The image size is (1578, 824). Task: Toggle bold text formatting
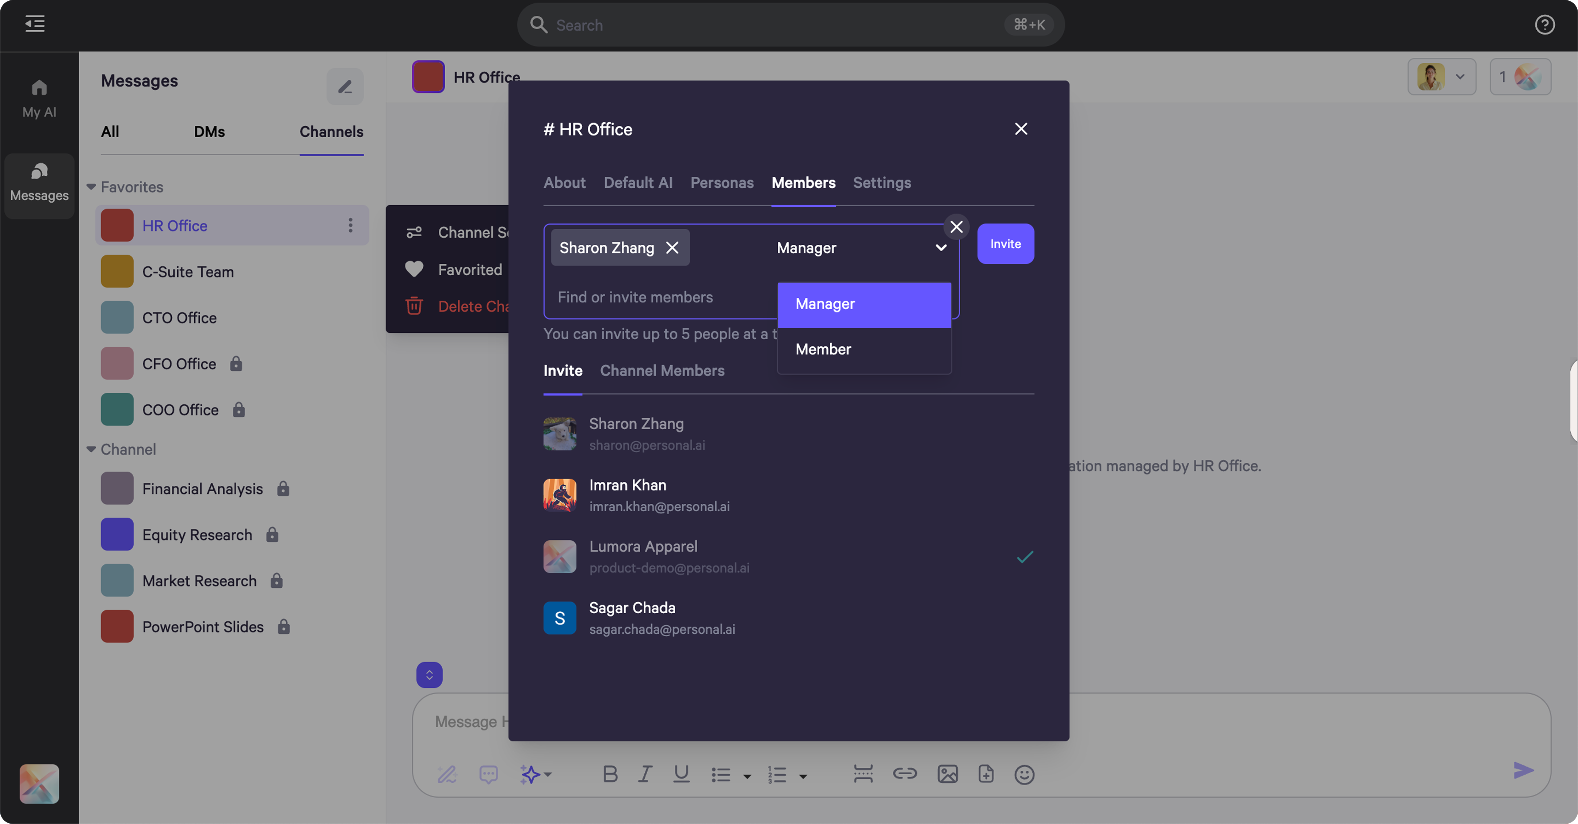coord(610,774)
